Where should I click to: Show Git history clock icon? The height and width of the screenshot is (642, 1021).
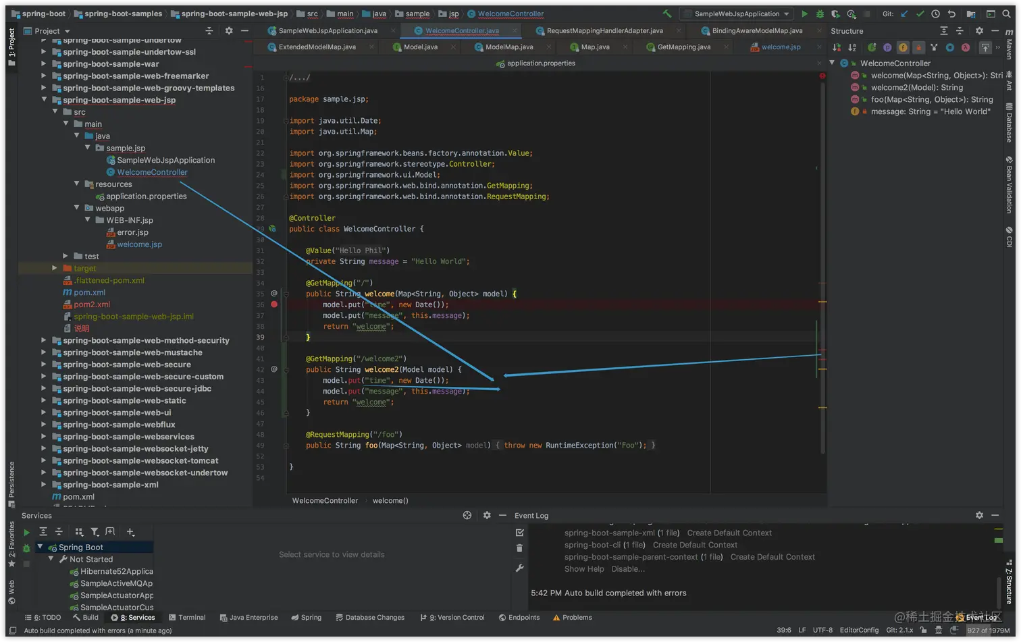935,14
